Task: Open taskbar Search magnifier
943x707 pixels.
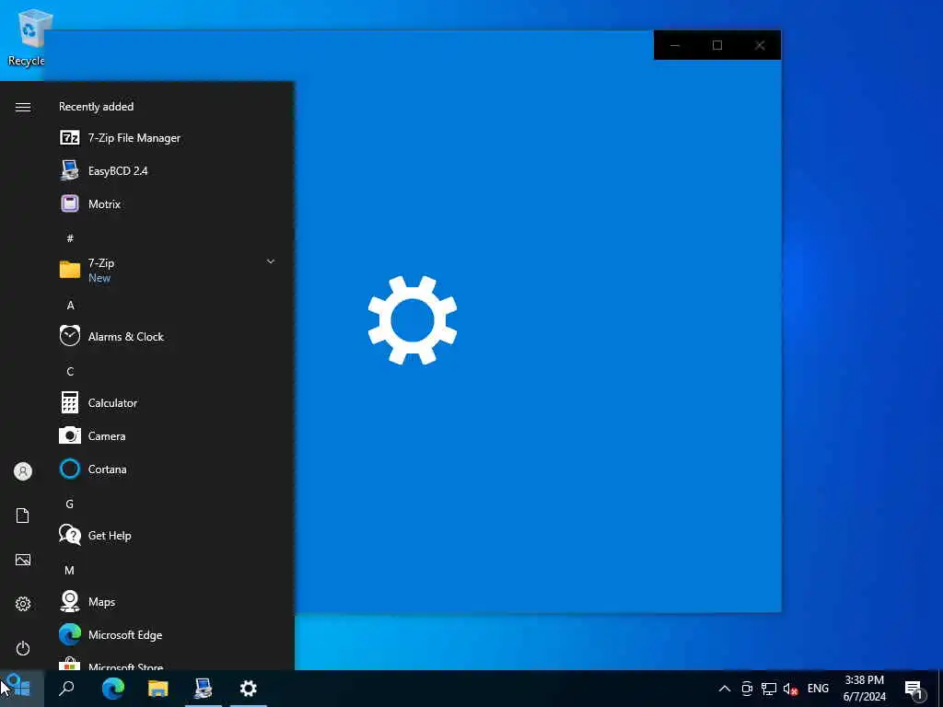Action: 66,688
